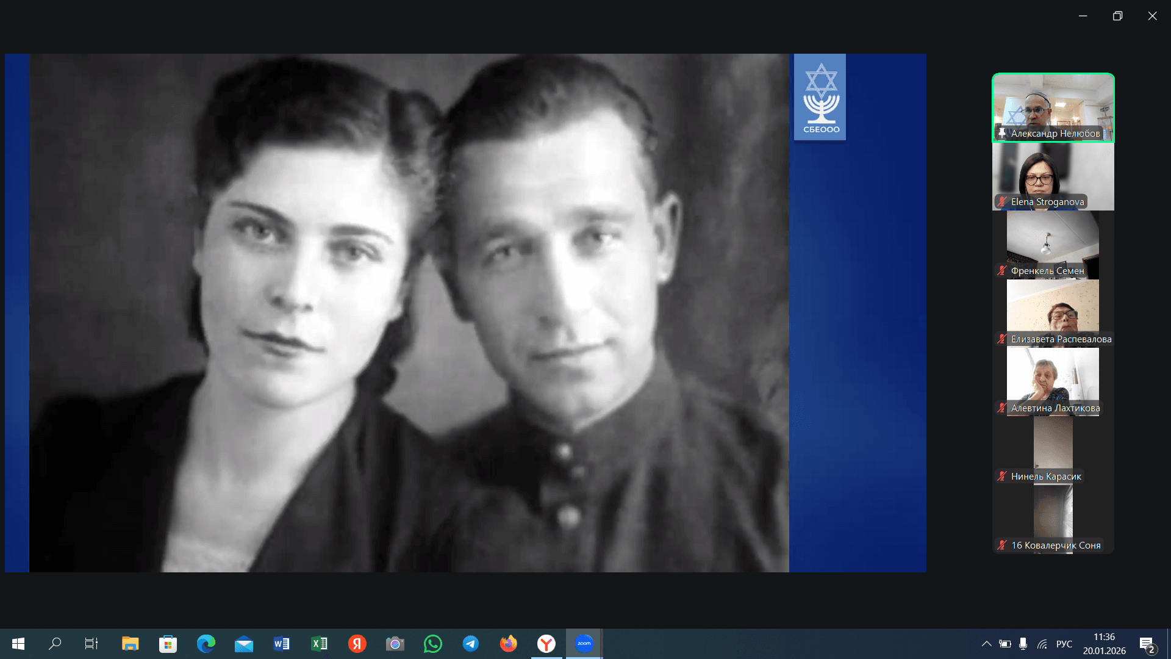This screenshot has width=1171, height=659.
Task: Restore down the Zoom window
Action: pyautogui.click(x=1117, y=16)
